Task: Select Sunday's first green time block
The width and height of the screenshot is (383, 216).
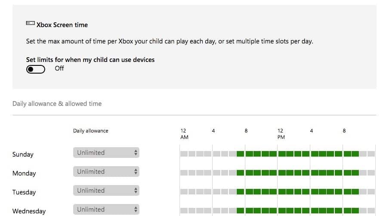Action: (241, 154)
